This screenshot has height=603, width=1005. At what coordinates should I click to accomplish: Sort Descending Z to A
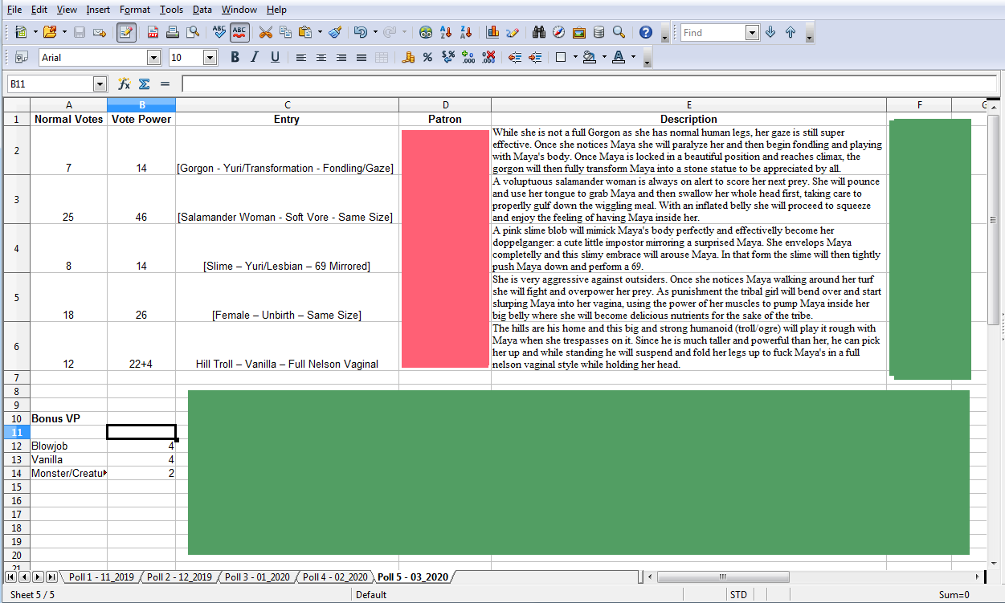465,33
